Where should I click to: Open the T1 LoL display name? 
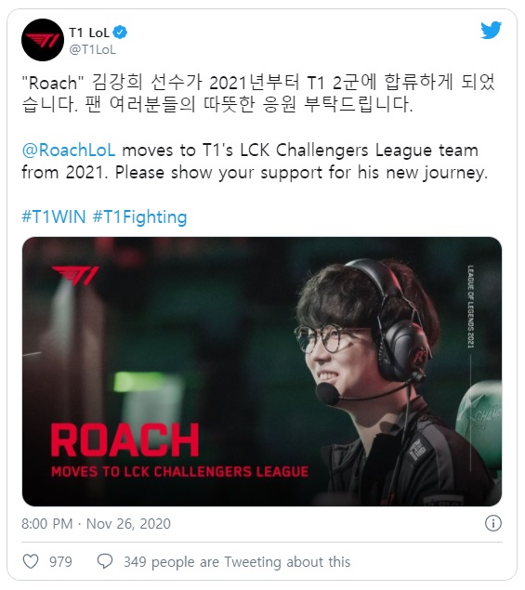(x=89, y=33)
